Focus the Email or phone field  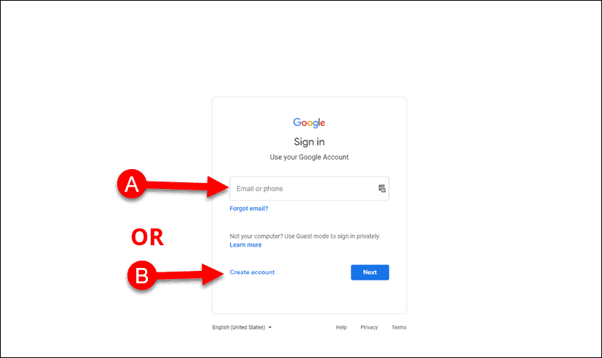coord(309,188)
